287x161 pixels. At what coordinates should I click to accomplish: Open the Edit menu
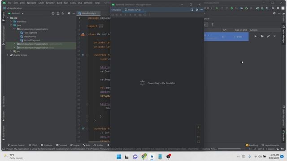click(x=16, y=3)
